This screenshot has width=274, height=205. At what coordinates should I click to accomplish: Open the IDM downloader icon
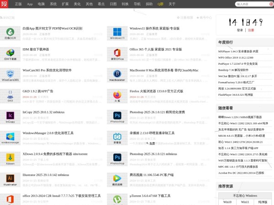[x=10, y=54]
